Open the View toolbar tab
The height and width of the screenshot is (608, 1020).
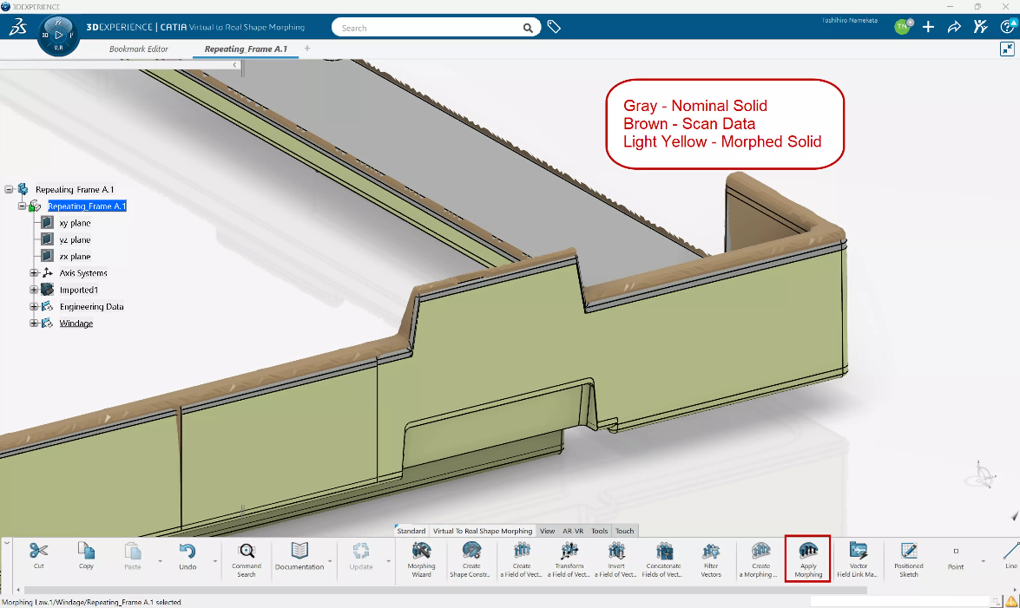click(547, 531)
